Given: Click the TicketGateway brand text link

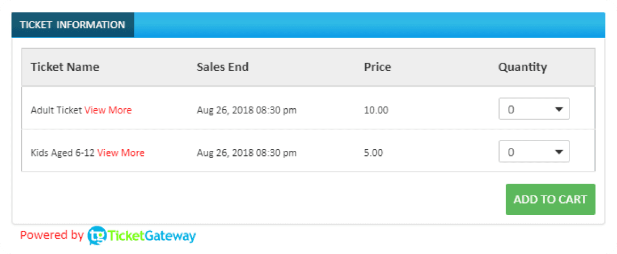Looking at the screenshot, I should [x=151, y=236].
